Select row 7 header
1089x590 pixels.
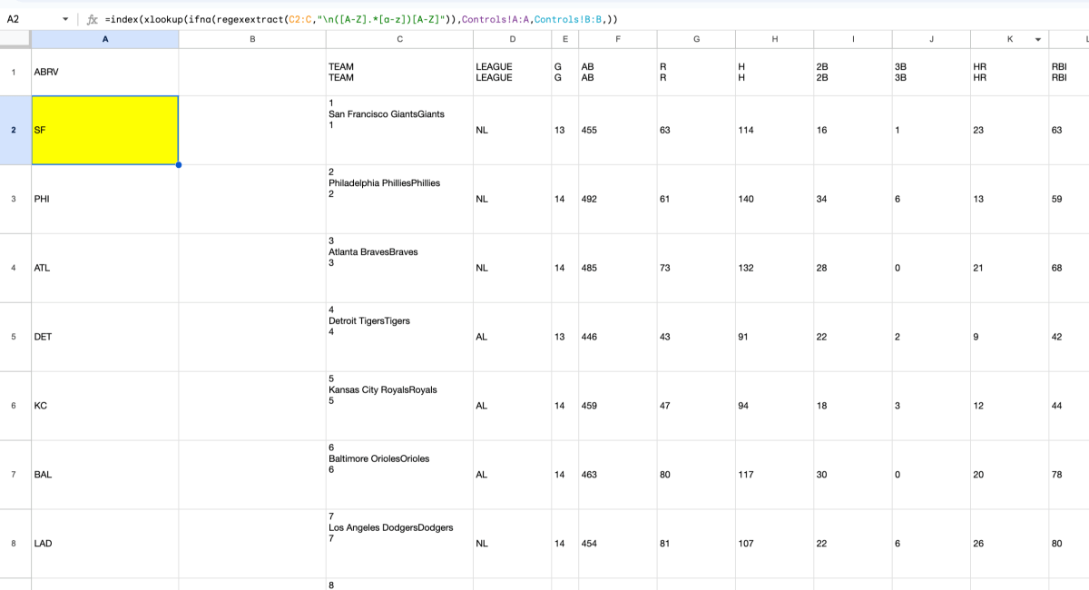pyautogui.click(x=15, y=475)
